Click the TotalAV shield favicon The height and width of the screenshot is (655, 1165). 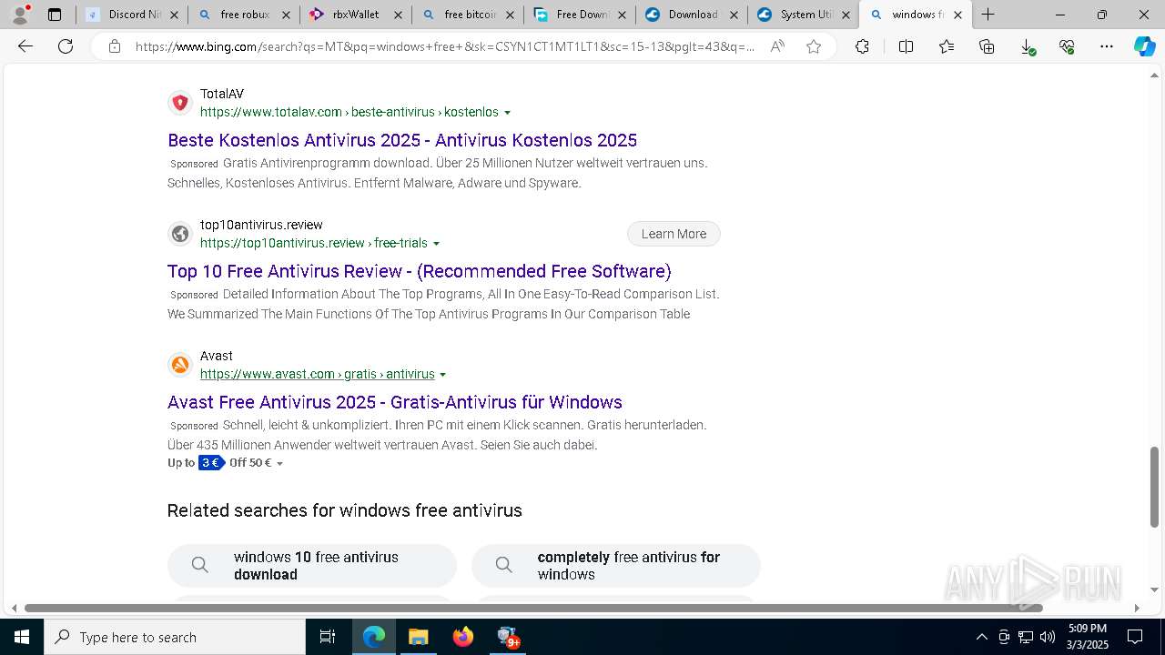click(180, 103)
